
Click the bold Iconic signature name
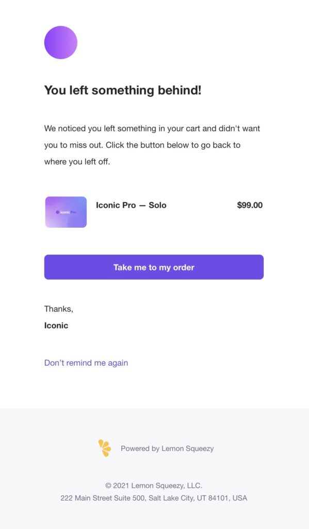(x=56, y=325)
